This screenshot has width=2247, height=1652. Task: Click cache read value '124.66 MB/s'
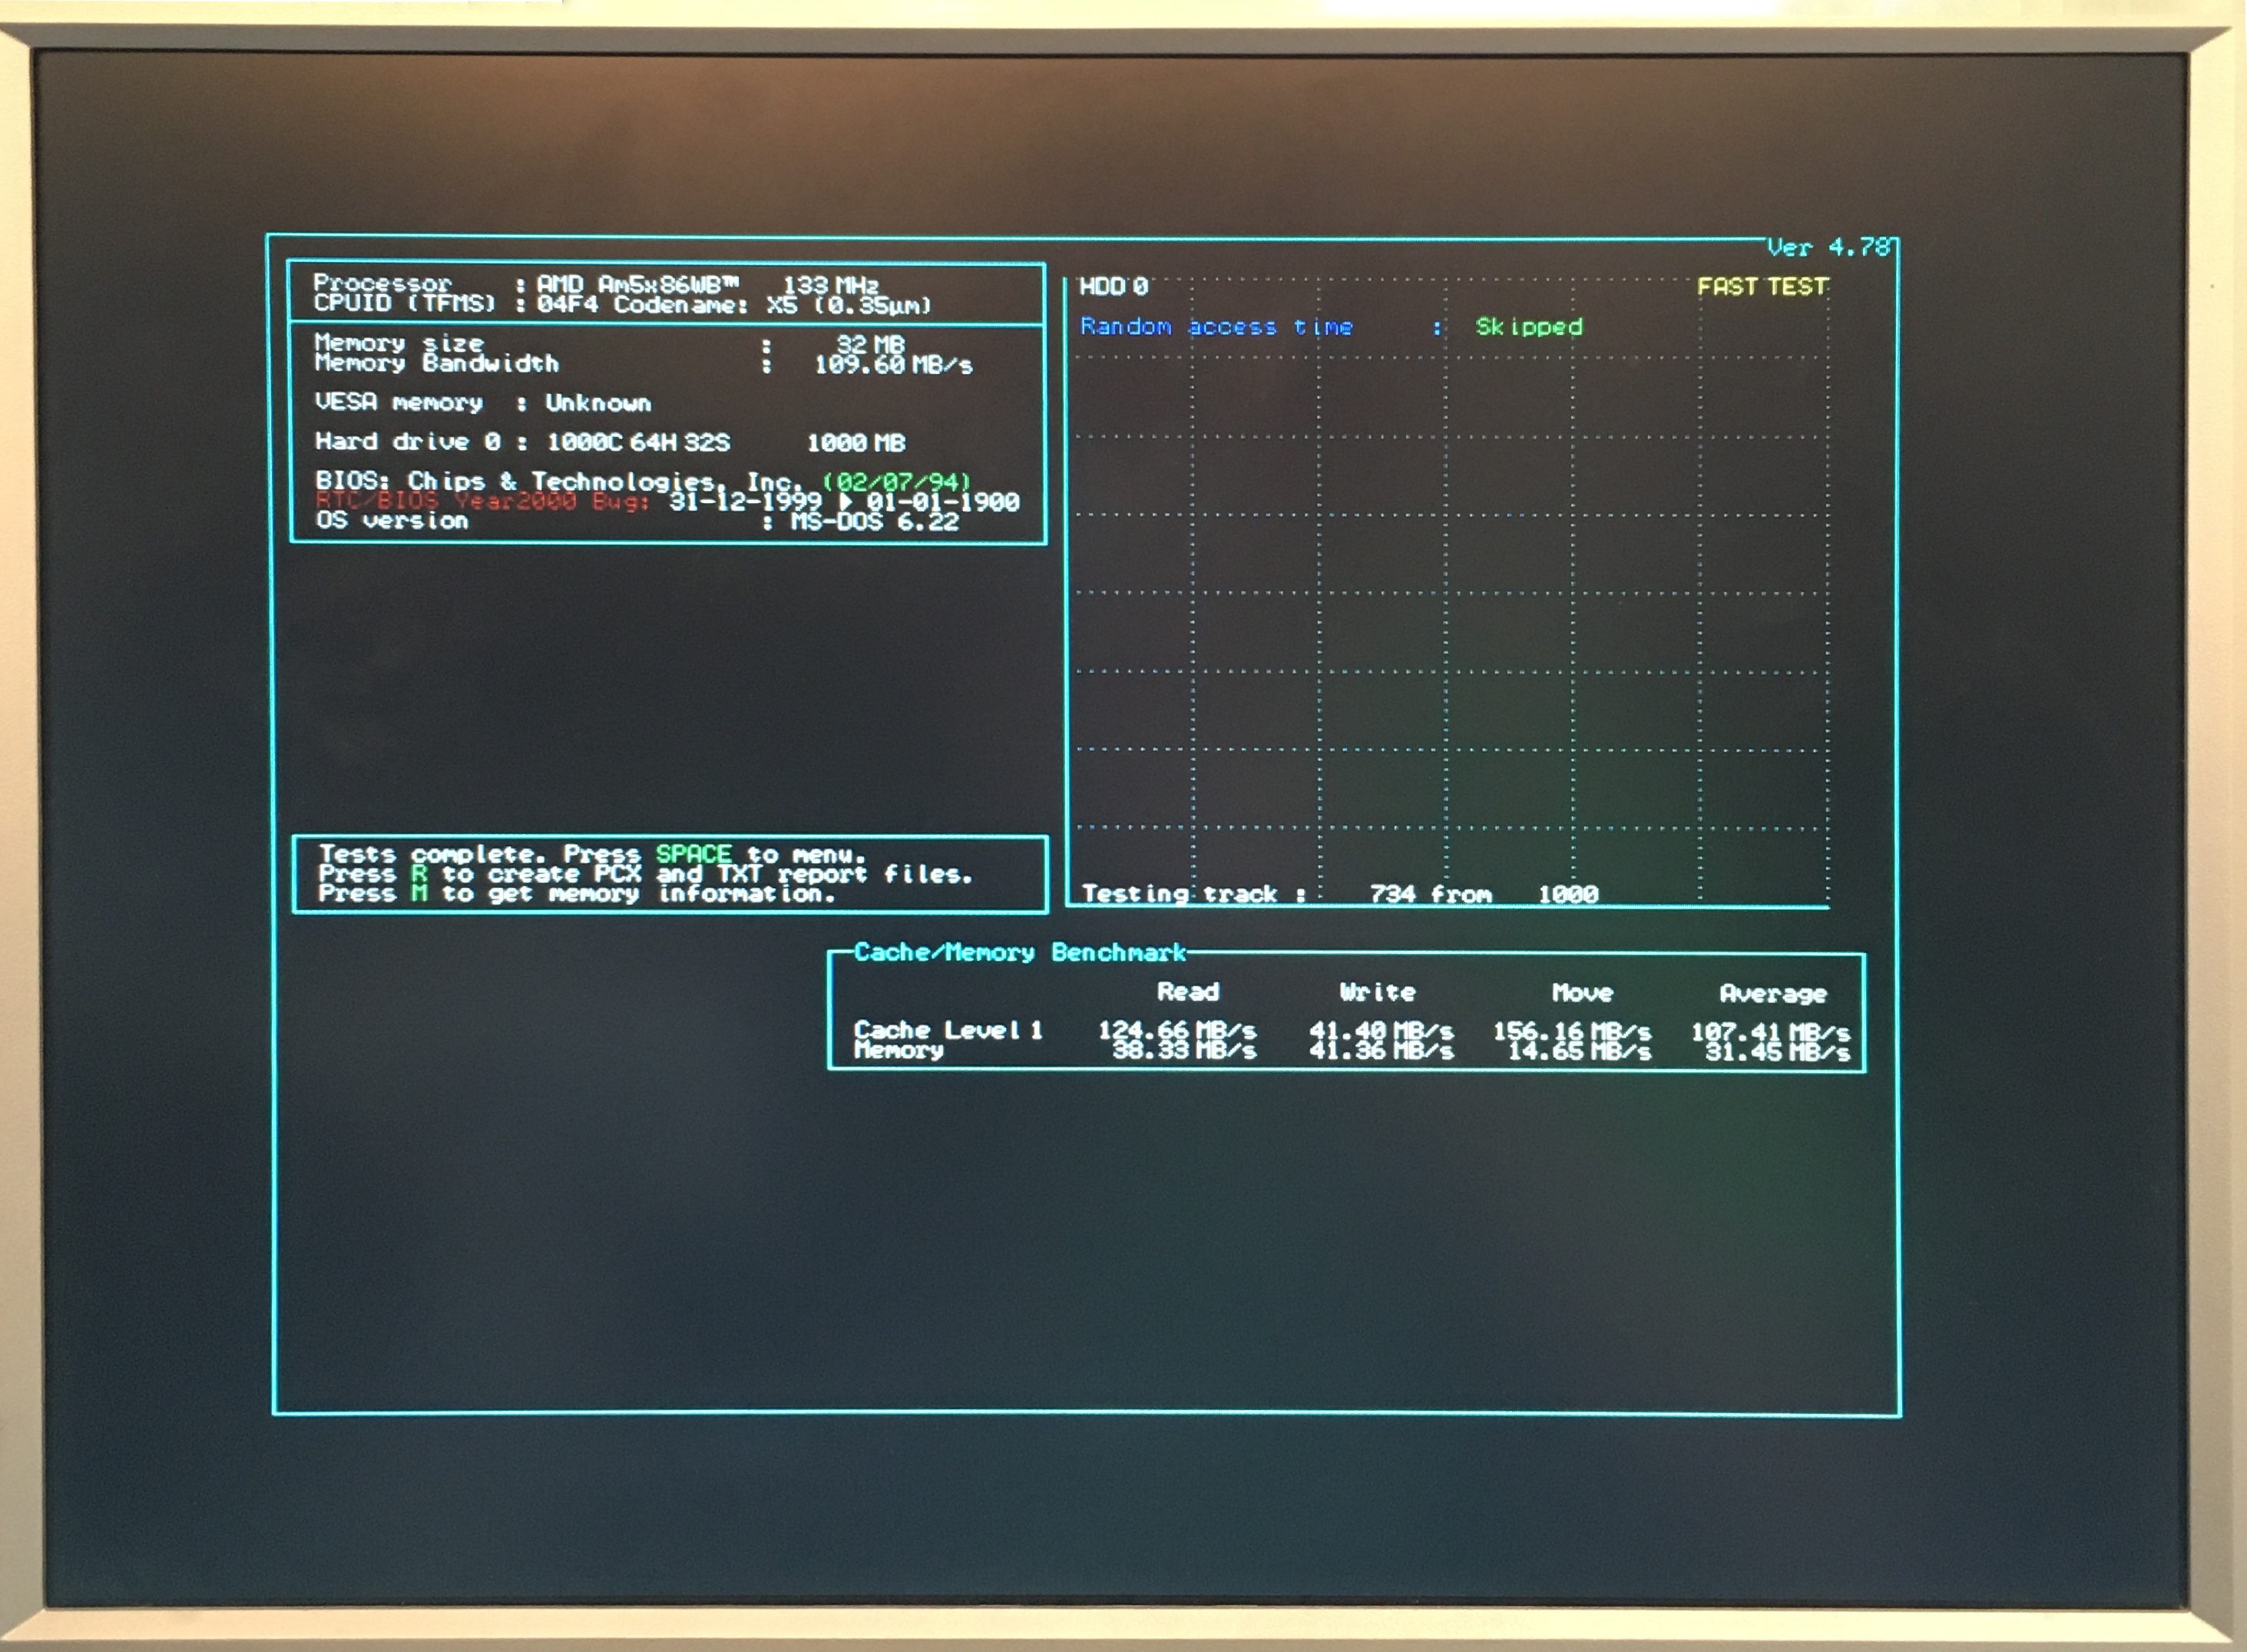tap(1177, 1030)
